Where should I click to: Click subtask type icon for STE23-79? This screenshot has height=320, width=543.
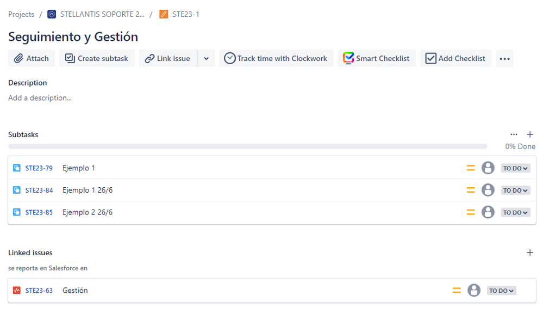[17, 168]
